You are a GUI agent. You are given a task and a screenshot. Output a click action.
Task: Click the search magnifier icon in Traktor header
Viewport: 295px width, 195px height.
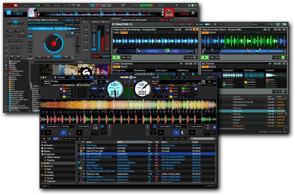pyautogui.click(x=269, y=24)
